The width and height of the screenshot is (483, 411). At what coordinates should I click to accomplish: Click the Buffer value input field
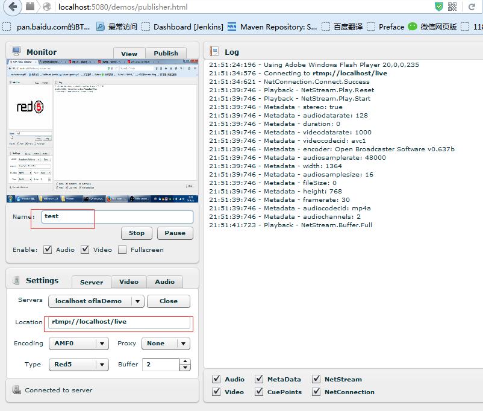[161, 364]
